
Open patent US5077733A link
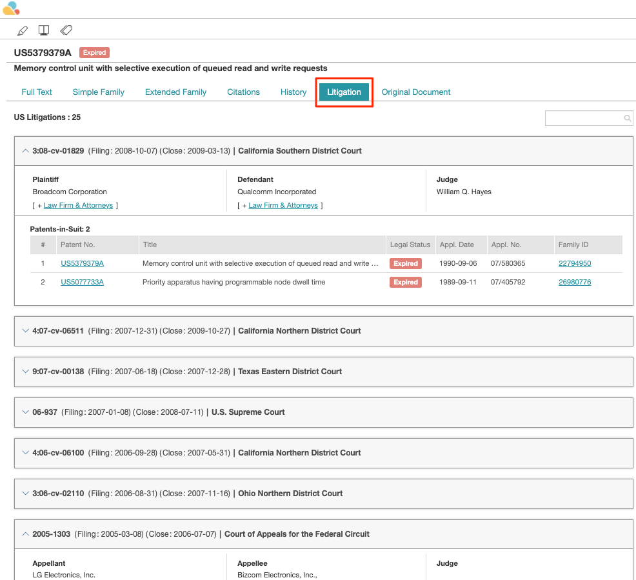pyautogui.click(x=83, y=282)
